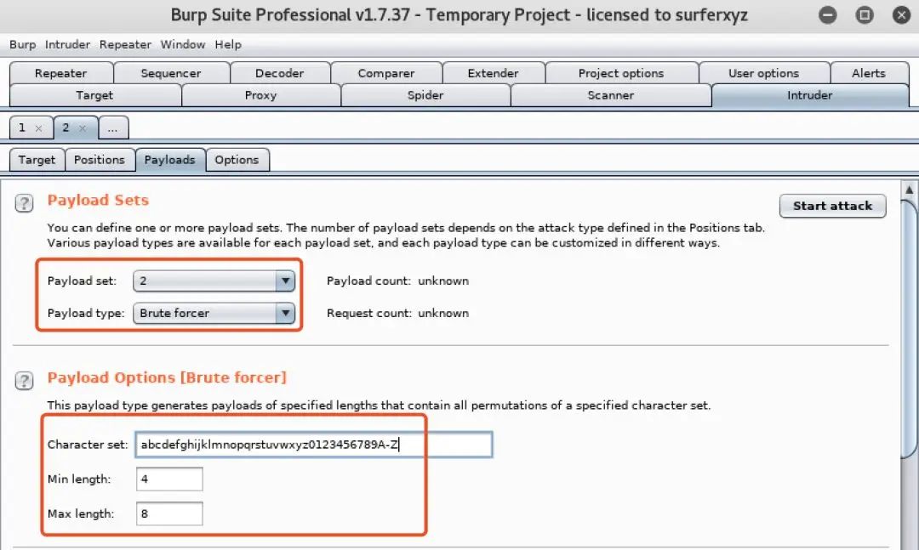Open the Alerts tab
Image resolution: width=919 pixels, height=550 pixels.
[x=869, y=73]
